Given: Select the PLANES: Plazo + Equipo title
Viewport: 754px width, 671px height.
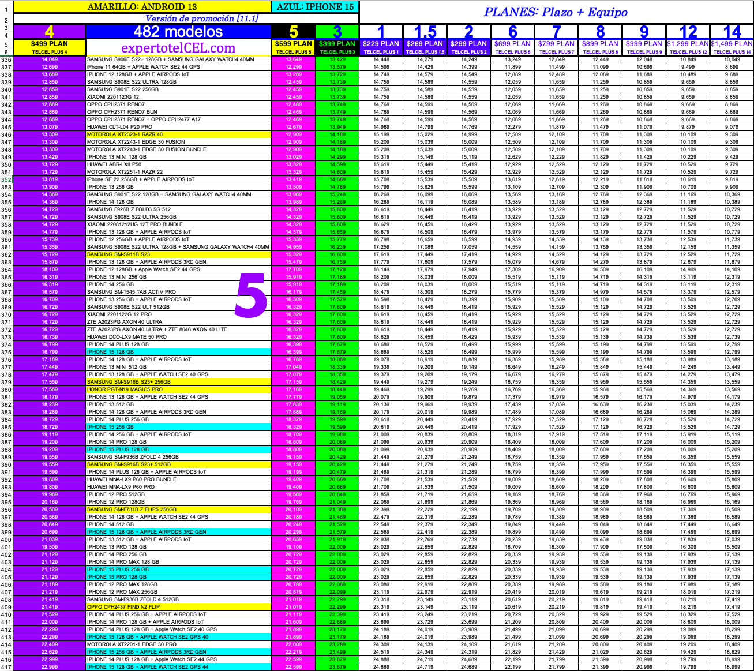Looking at the screenshot, I should point(556,12).
